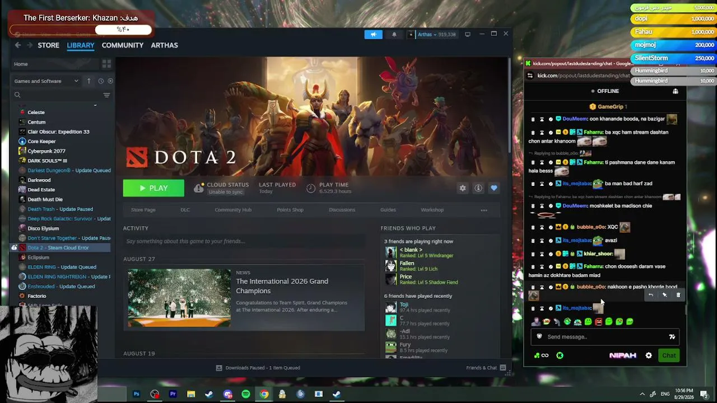Reply to bubble_o0o's hovered message

651,295
